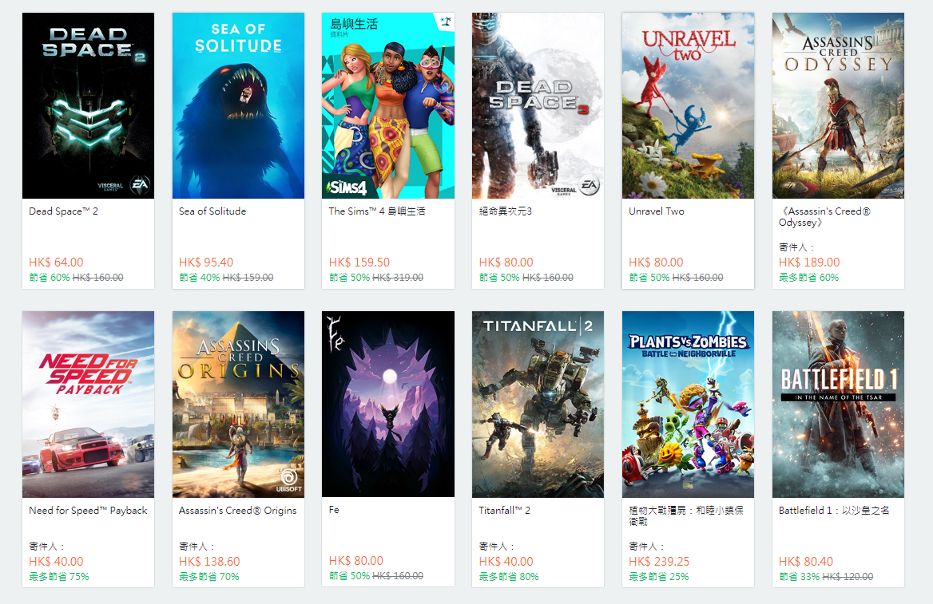This screenshot has height=604, width=933.
Task: Open the Need for Speed Payback cover
Action: click(x=88, y=405)
